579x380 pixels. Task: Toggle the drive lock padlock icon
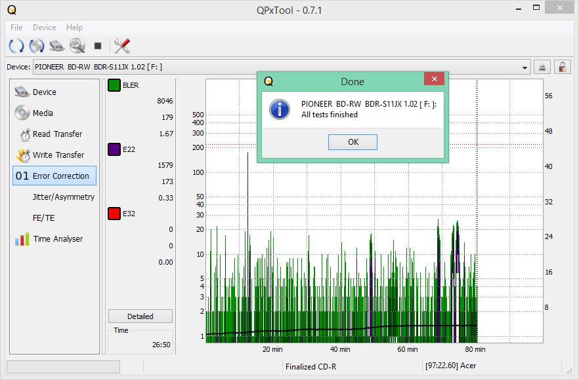pos(563,67)
